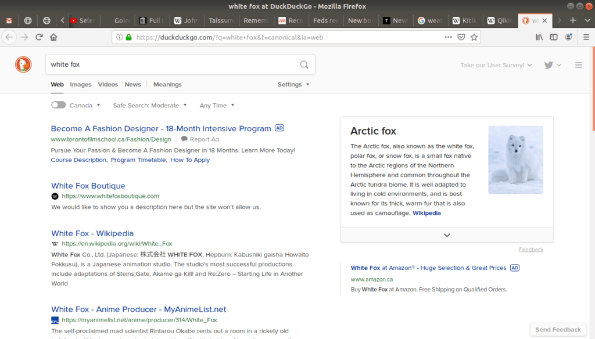Open the whitefoxboutique.com URL
Image resolution: width=595 pixels, height=339 pixels.
[110, 196]
